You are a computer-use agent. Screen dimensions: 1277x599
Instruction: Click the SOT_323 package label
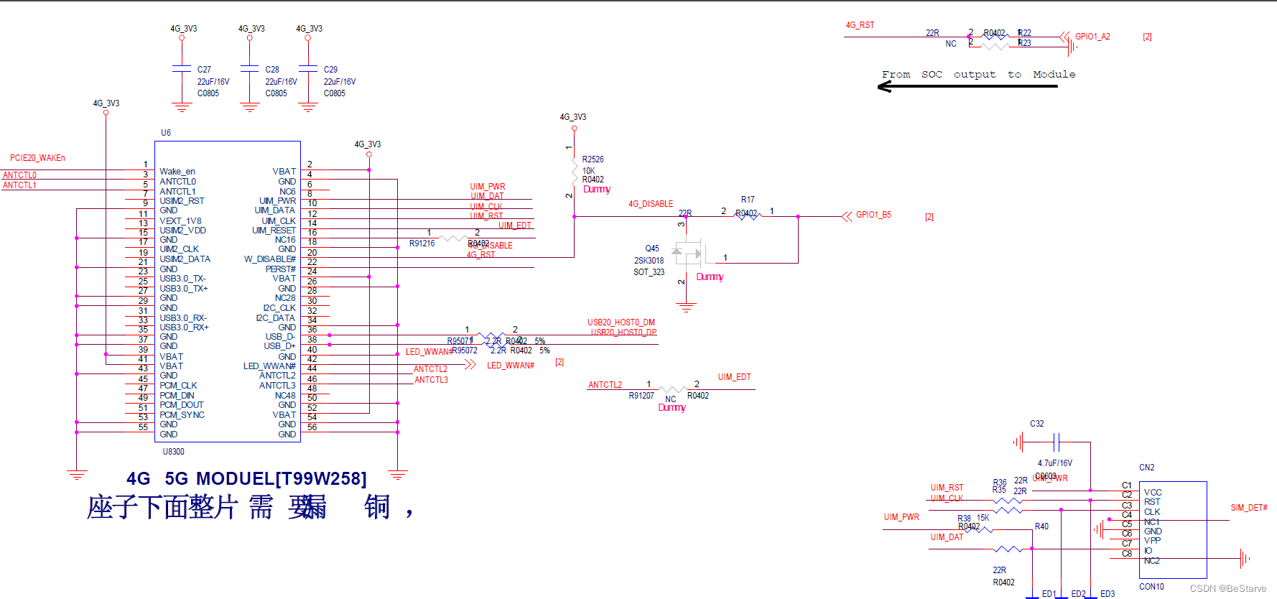tap(649, 272)
